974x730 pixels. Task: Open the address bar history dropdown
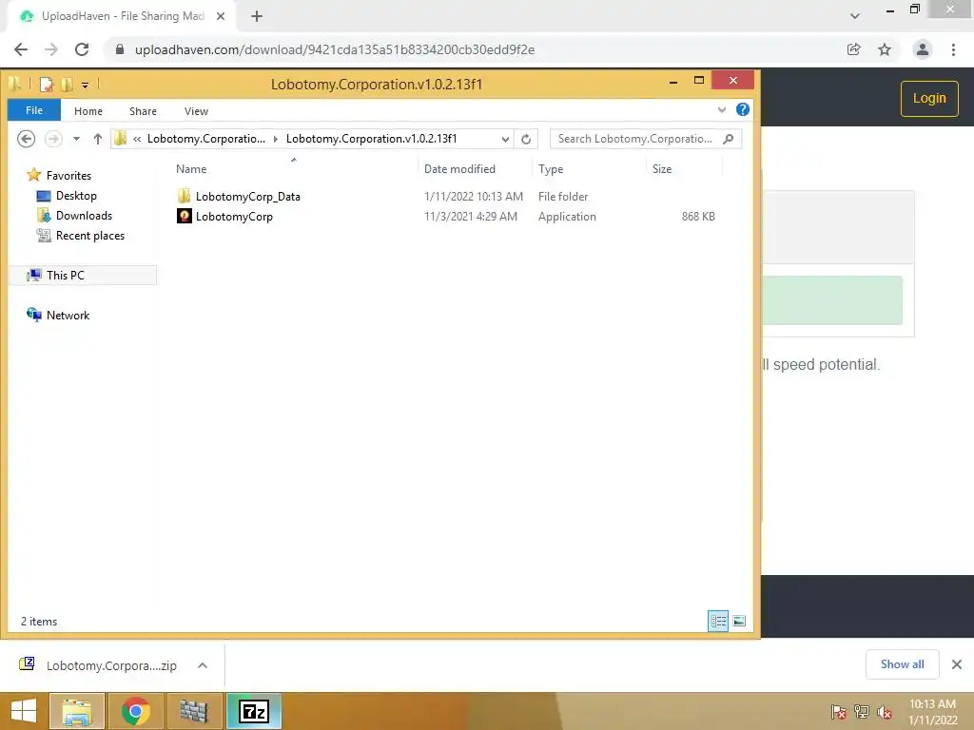pyautogui.click(x=505, y=139)
